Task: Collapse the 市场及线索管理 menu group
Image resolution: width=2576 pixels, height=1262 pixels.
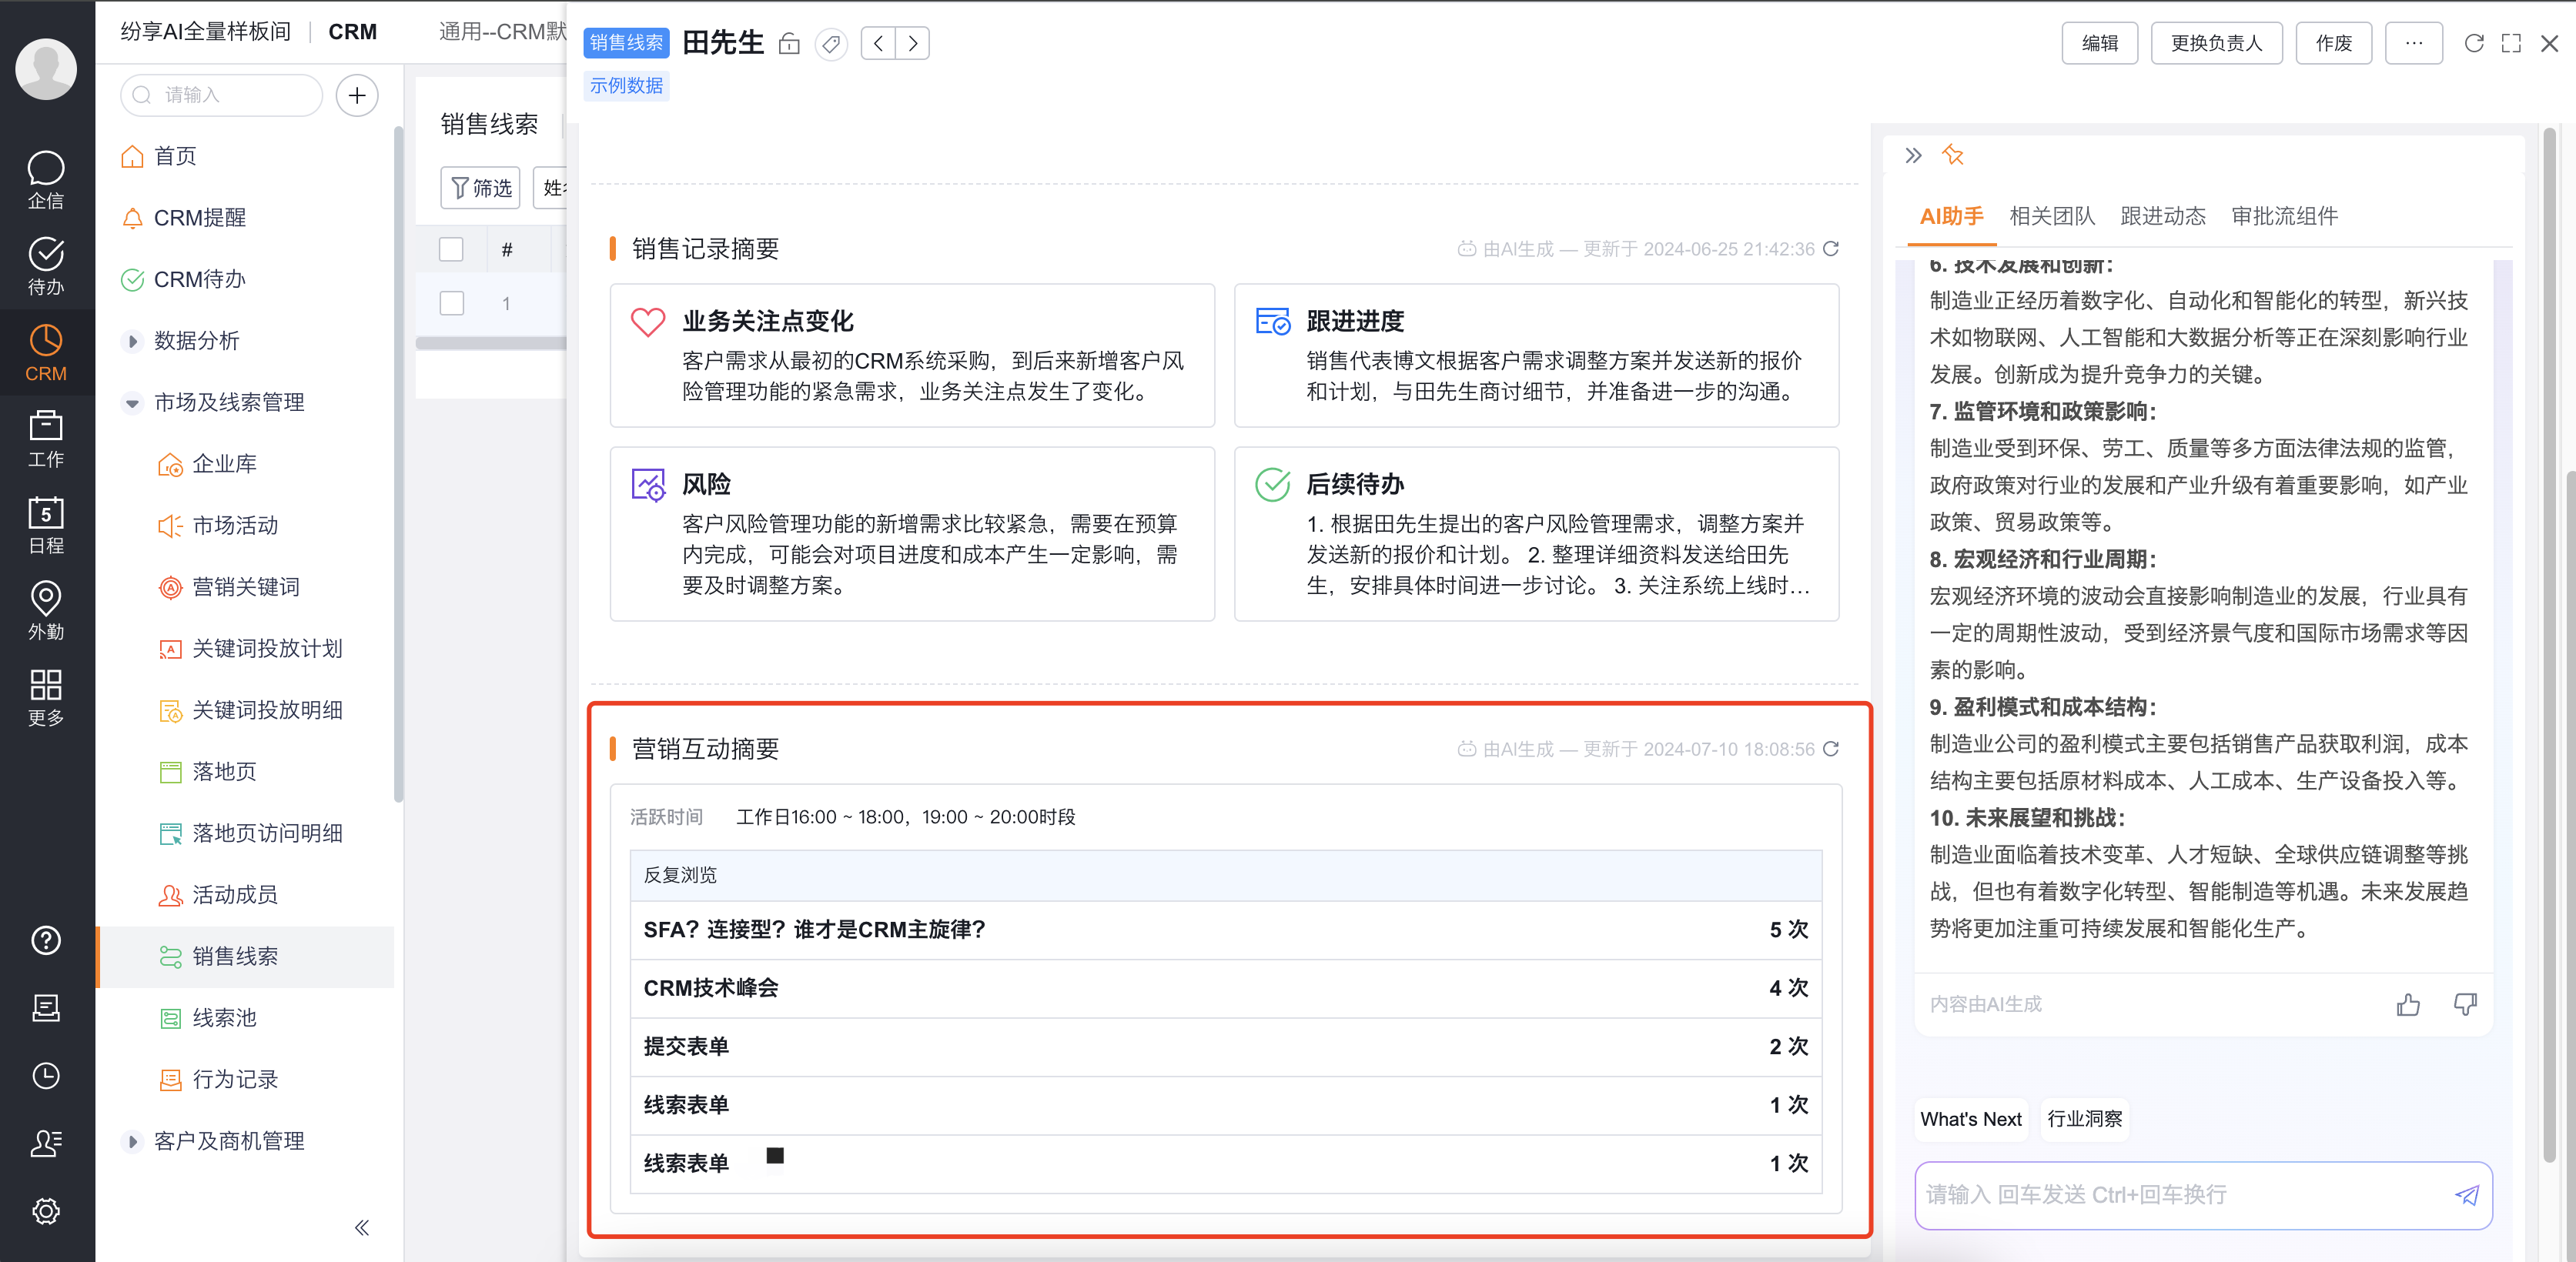Action: 132,402
